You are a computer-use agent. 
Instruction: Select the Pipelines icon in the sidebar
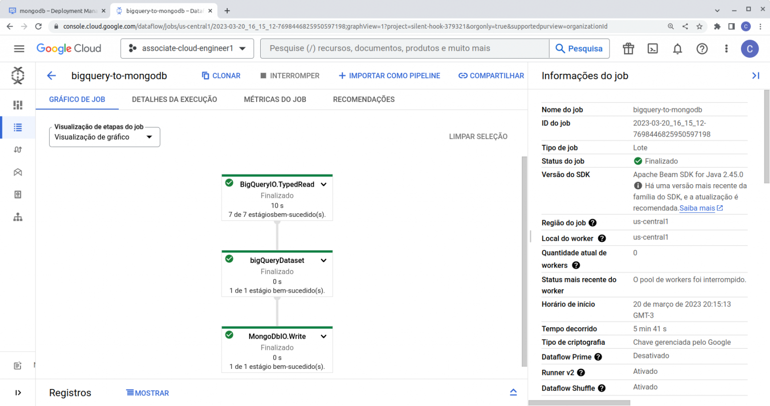[18, 149]
